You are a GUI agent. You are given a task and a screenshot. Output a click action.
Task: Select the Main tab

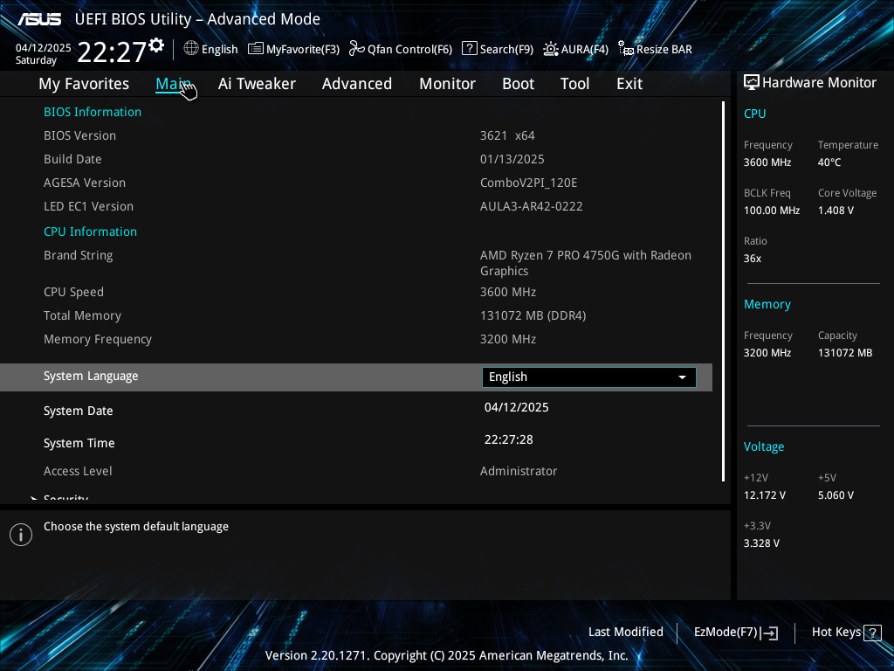click(x=174, y=84)
